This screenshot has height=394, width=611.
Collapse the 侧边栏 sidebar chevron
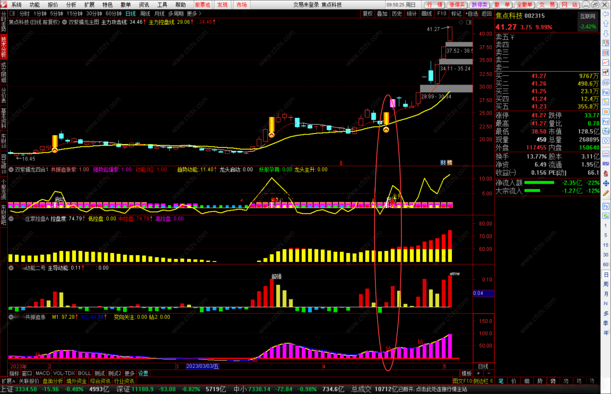(x=491, y=381)
